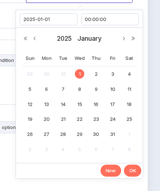Select the highlighted date January 1
Viewport: 160px width, 191px height.
click(80, 74)
